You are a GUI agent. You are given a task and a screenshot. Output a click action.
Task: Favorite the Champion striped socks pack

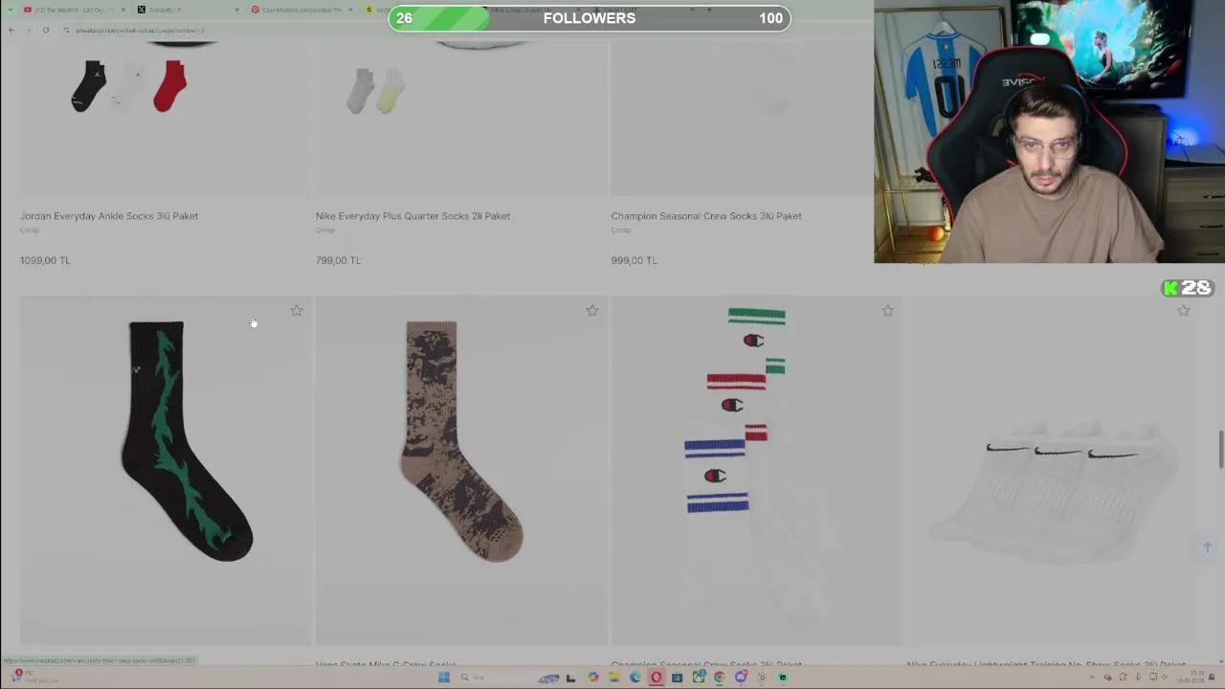[888, 311]
